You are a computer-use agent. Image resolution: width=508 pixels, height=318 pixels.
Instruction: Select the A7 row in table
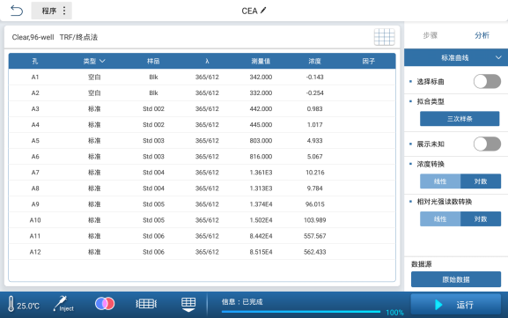pos(202,173)
